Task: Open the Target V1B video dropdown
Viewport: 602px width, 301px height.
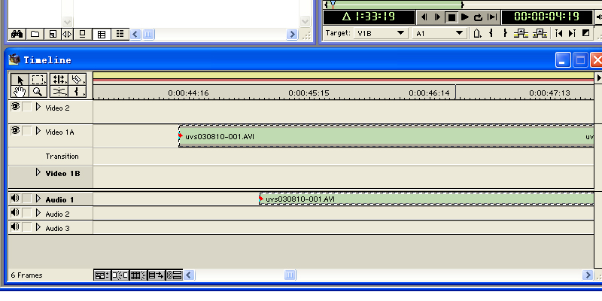Action: [381, 33]
